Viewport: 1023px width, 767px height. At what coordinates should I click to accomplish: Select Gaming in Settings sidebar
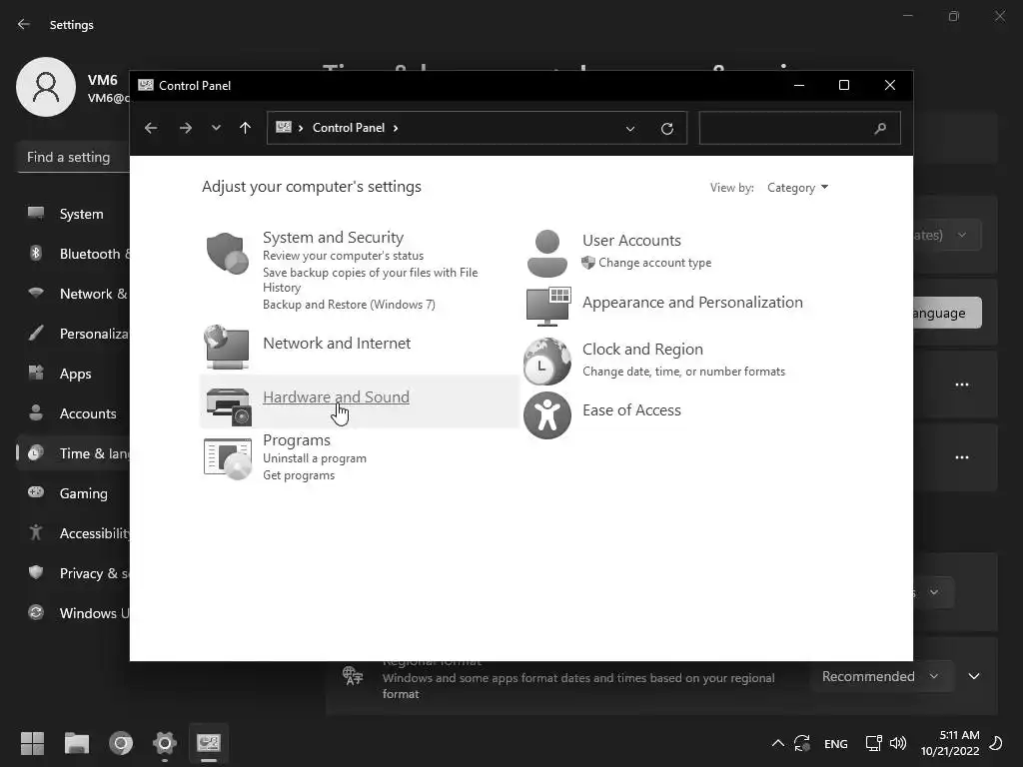point(74,493)
